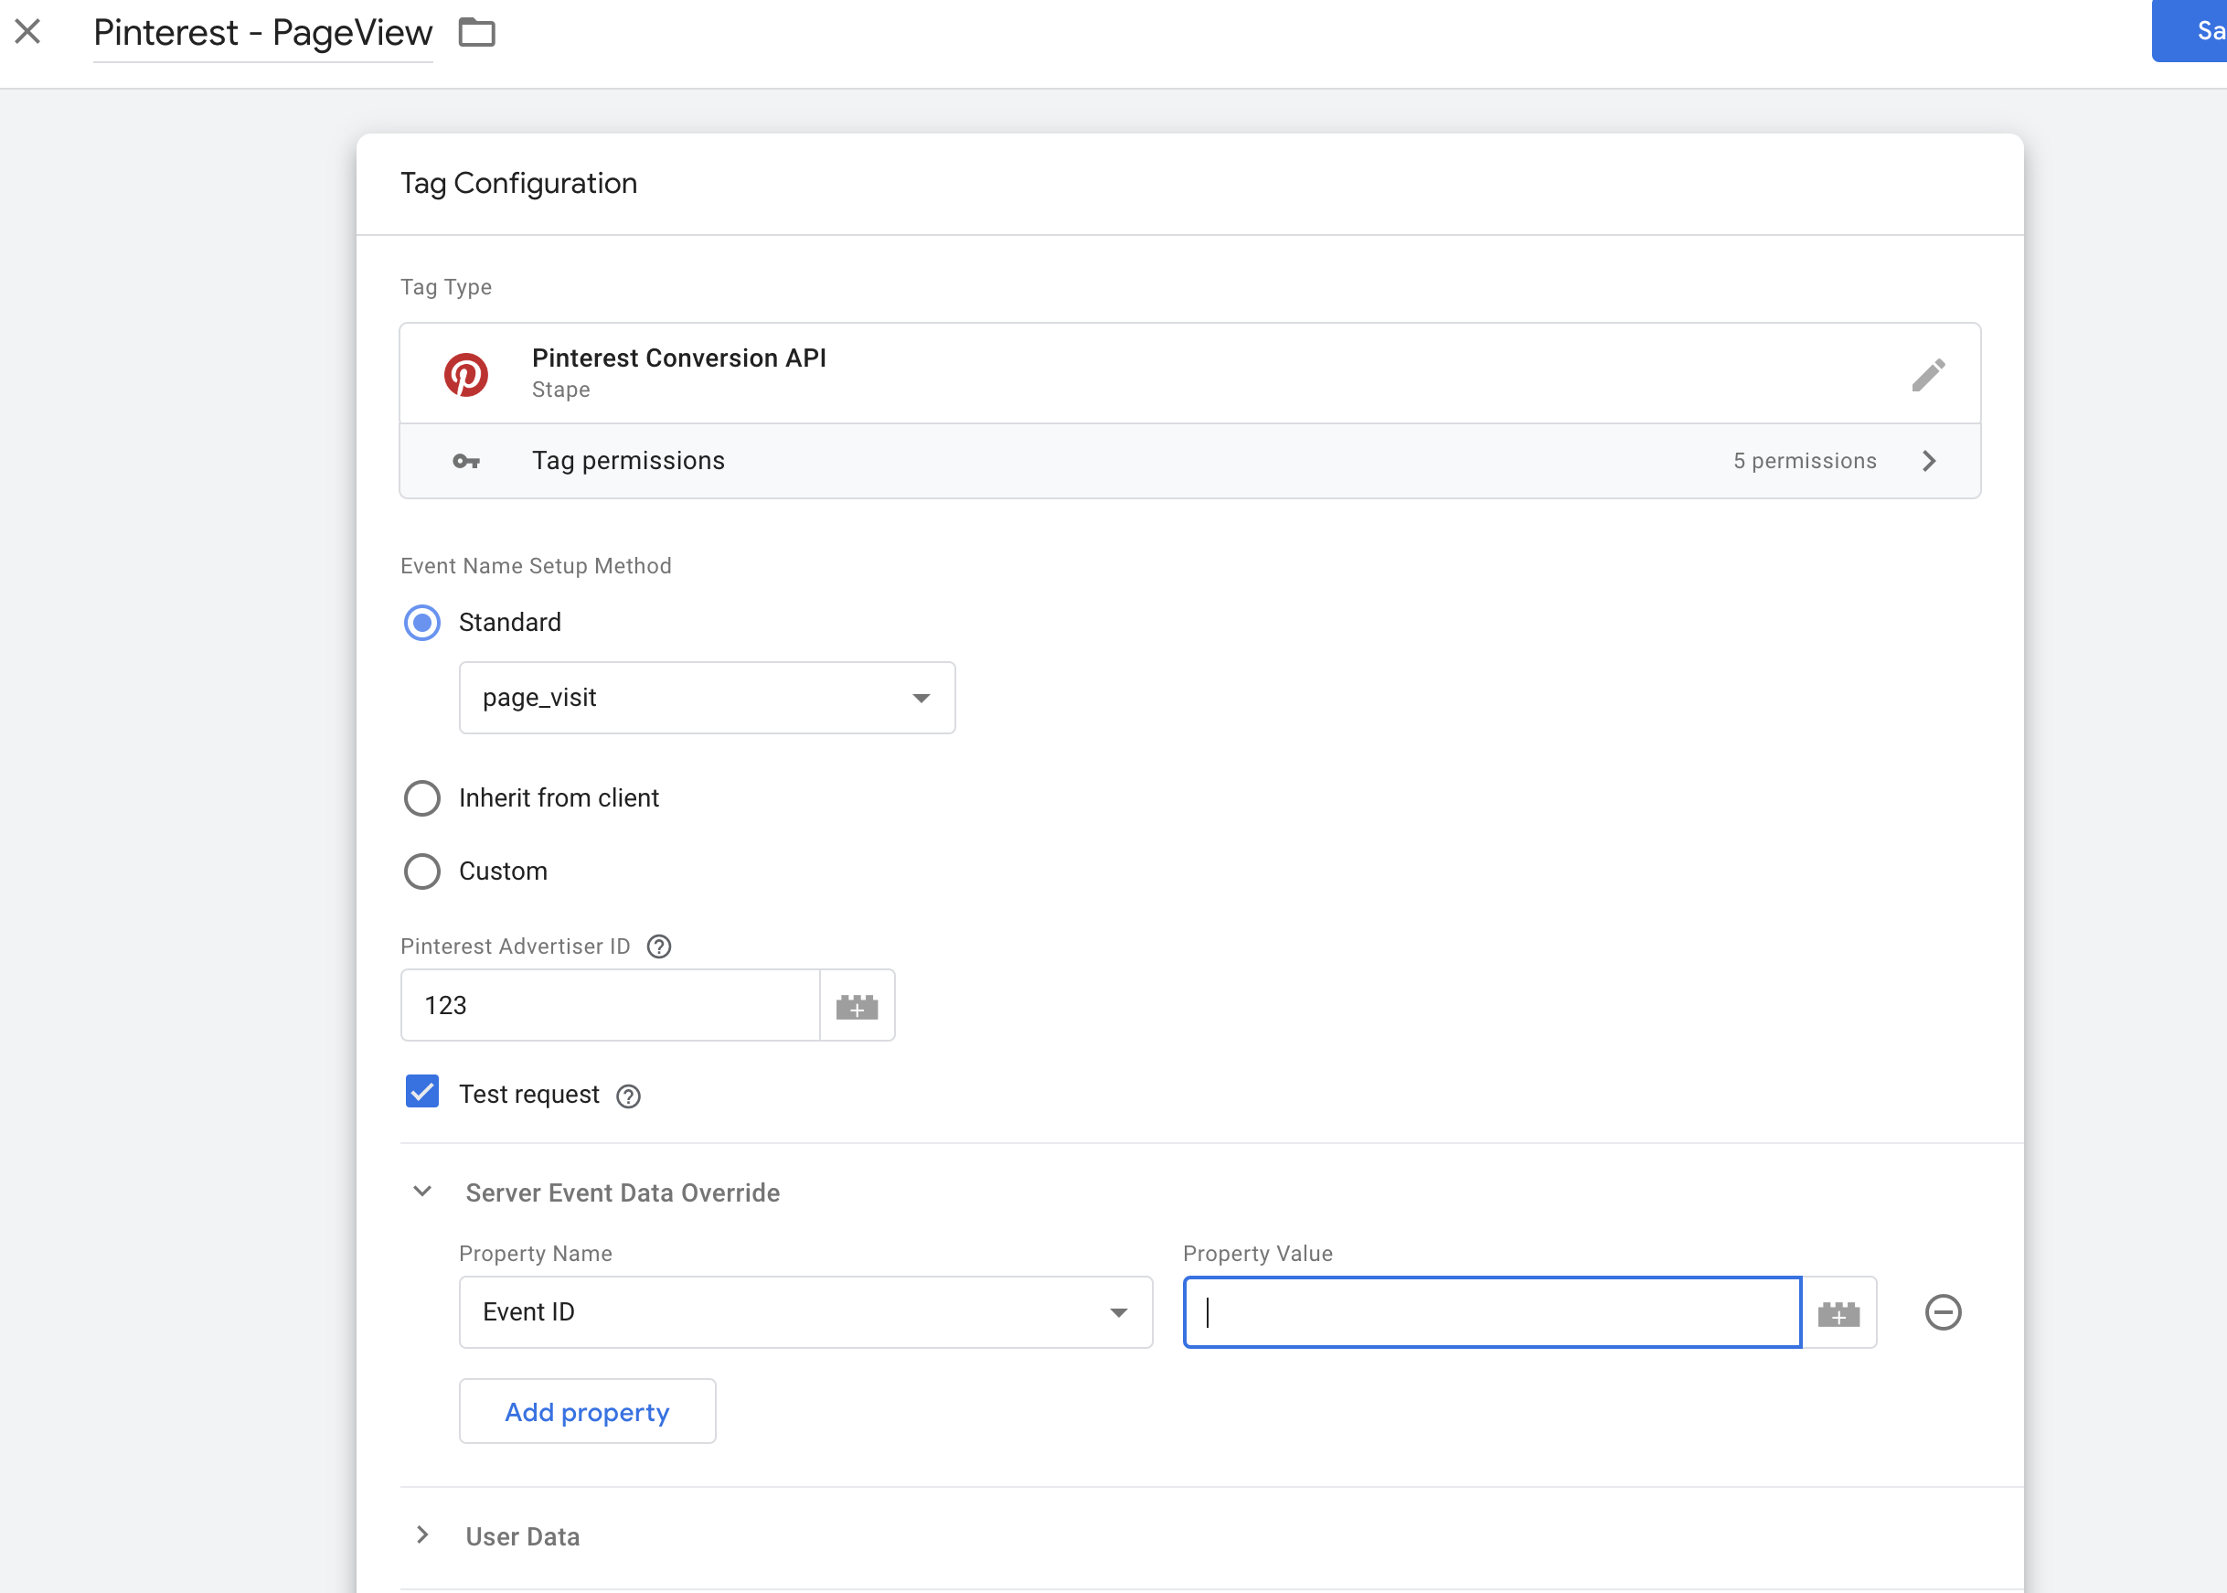2227x1593 pixels.
Task: Edit tag type using the pencil icon
Action: coord(1928,374)
